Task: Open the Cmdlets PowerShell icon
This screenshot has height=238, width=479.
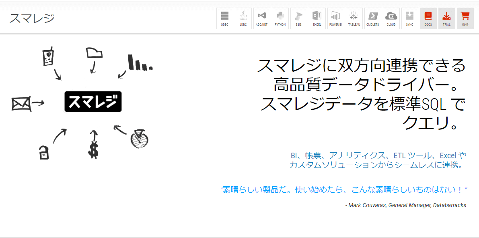Action: coord(373,18)
